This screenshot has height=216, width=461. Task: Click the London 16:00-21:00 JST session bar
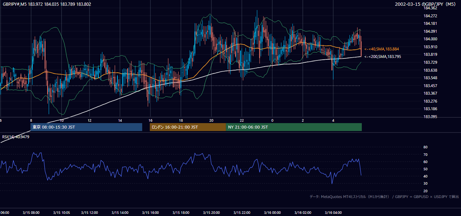pos(188,127)
